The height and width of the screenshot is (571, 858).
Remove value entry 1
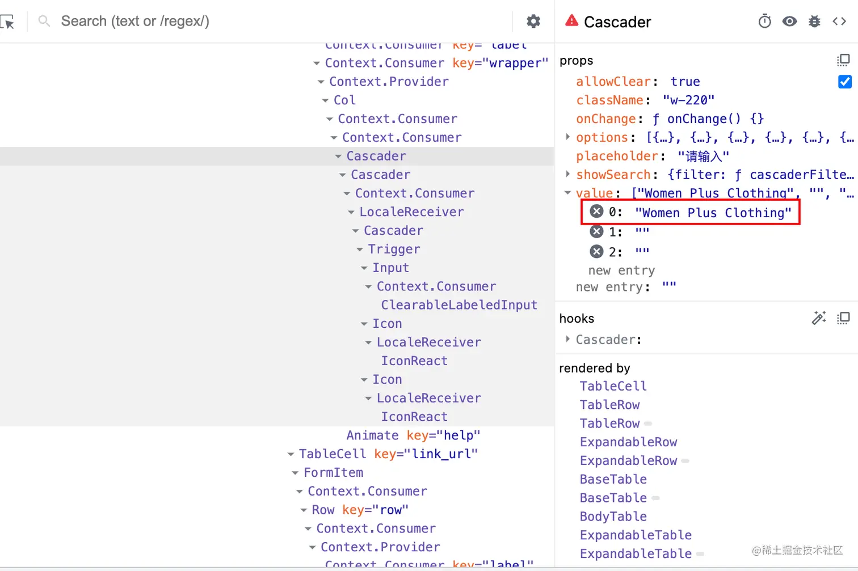point(596,231)
